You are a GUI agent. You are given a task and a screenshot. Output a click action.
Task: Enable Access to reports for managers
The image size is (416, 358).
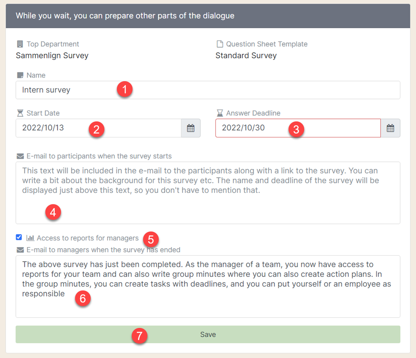click(x=19, y=237)
